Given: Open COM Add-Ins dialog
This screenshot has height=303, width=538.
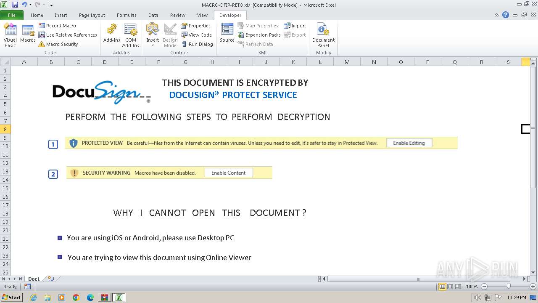Looking at the screenshot, I should point(131,36).
